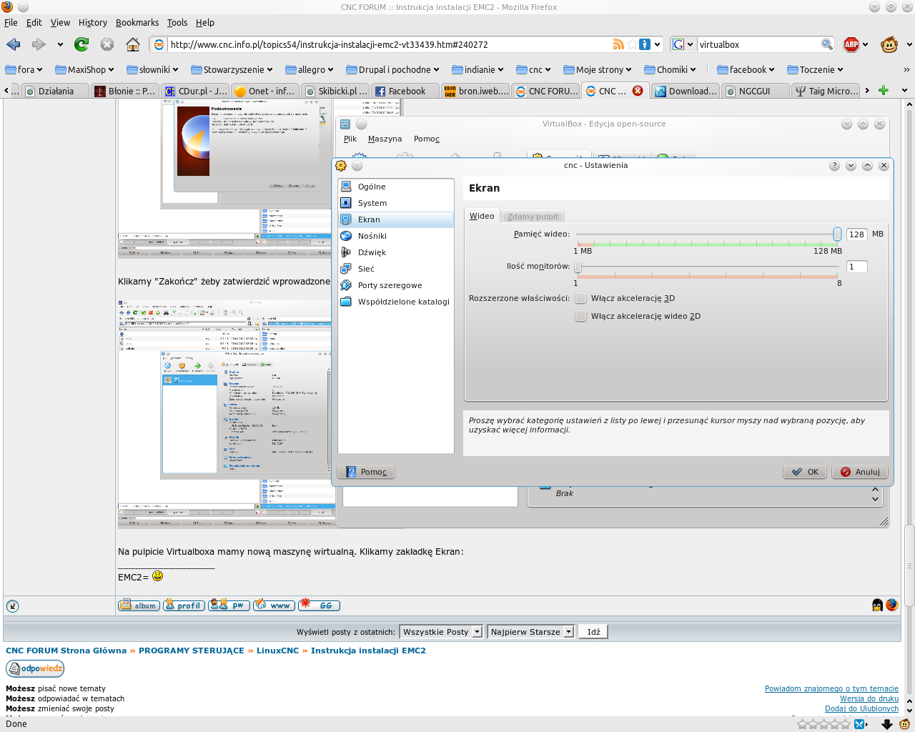Click forum album button
915x732 pixels.
coord(139,605)
